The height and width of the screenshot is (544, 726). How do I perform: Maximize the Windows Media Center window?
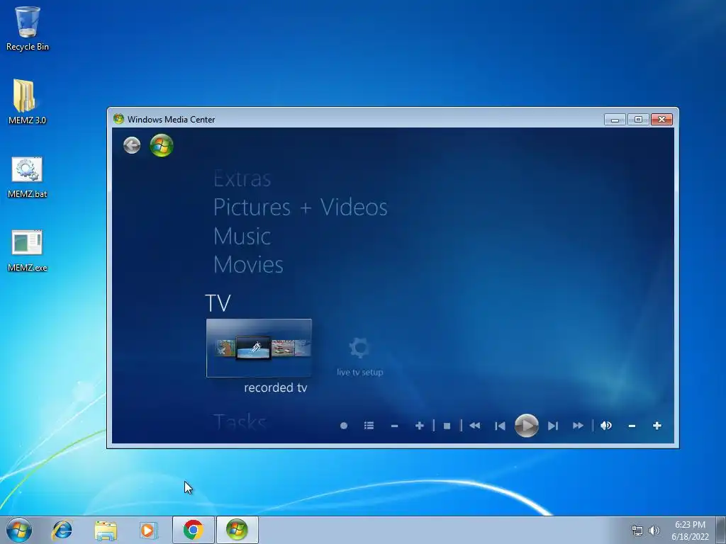pyautogui.click(x=638, y=119)
